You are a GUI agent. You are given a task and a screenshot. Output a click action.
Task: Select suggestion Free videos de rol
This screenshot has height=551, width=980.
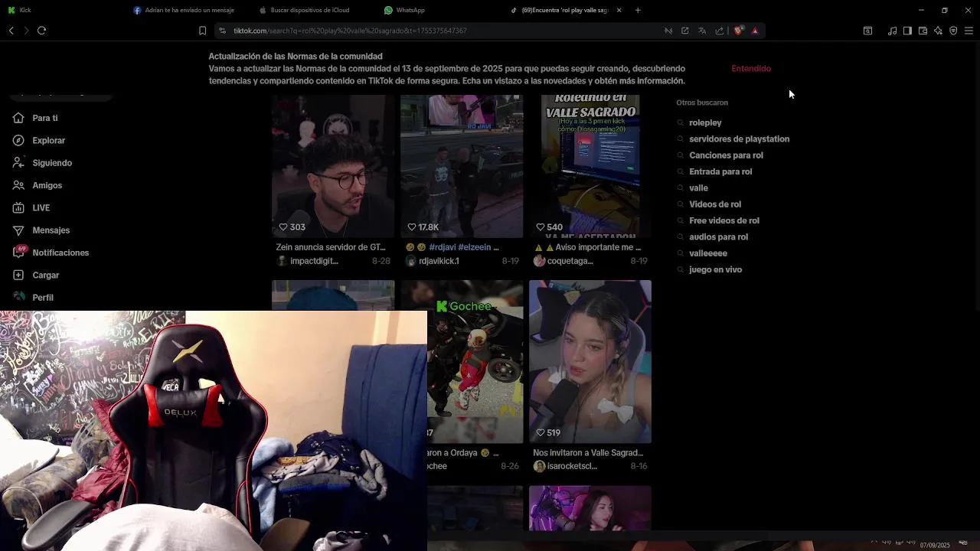click(x=724, y=220)
